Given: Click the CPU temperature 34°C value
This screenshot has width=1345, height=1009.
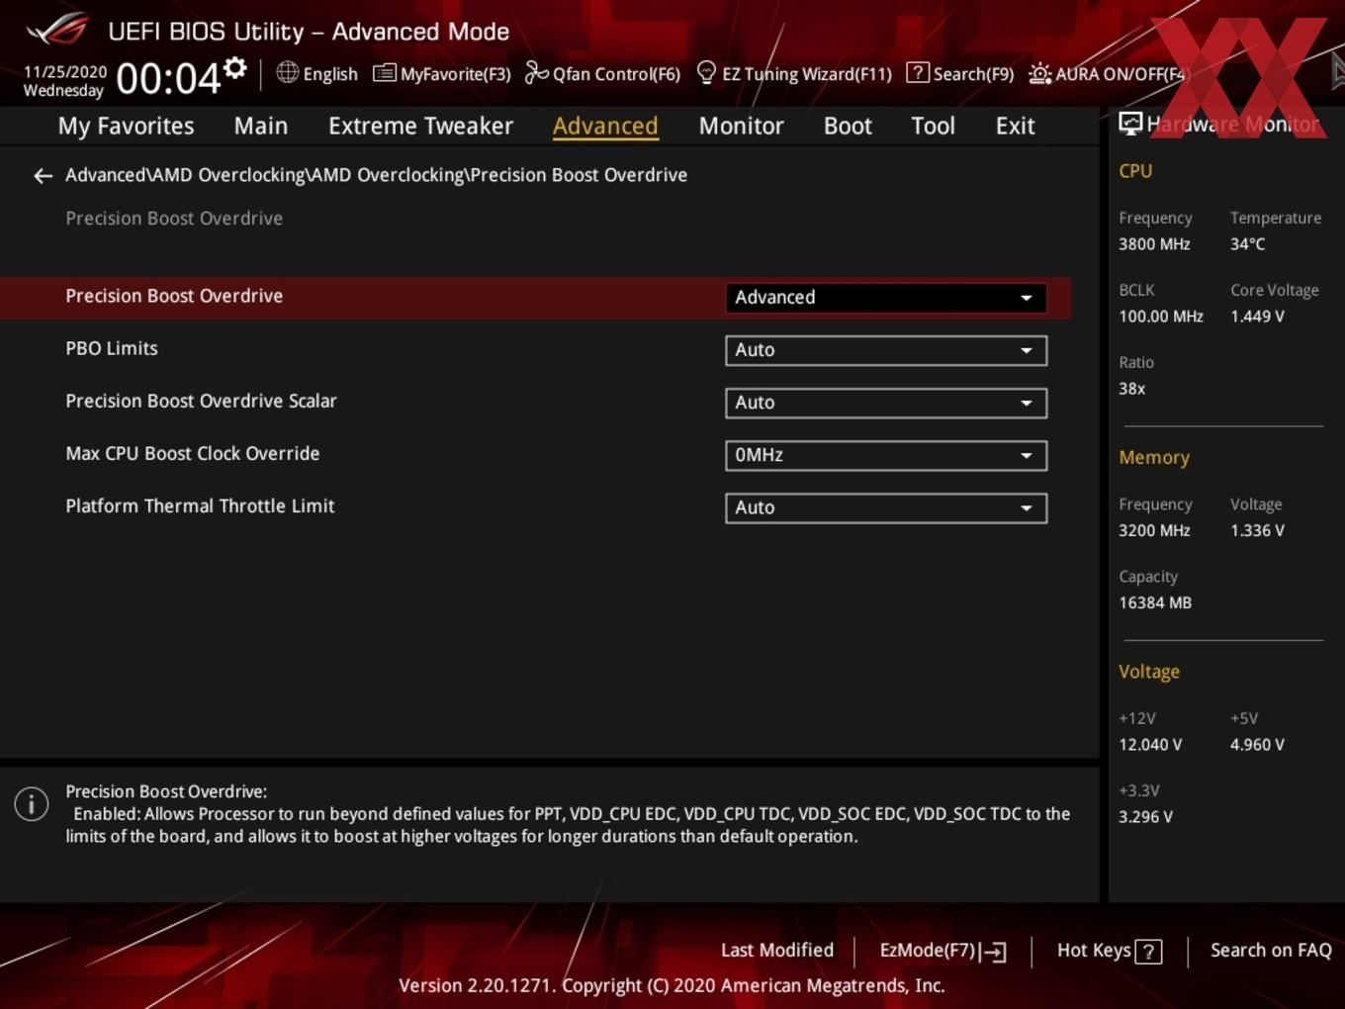Looking at the screenshot, I should 1247,243.
